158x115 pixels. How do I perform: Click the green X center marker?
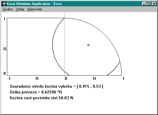click(x=88, y=45)
